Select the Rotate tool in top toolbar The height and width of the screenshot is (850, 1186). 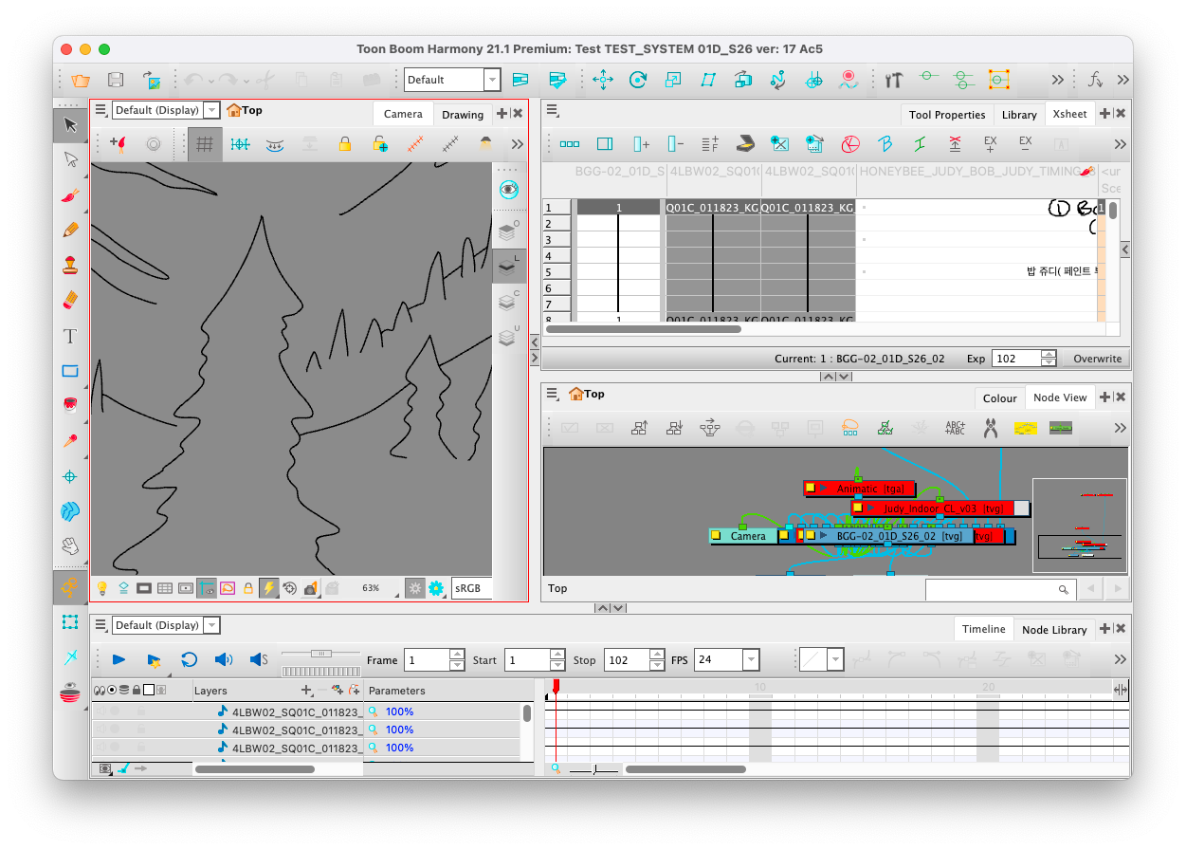(x=638, y=80)
